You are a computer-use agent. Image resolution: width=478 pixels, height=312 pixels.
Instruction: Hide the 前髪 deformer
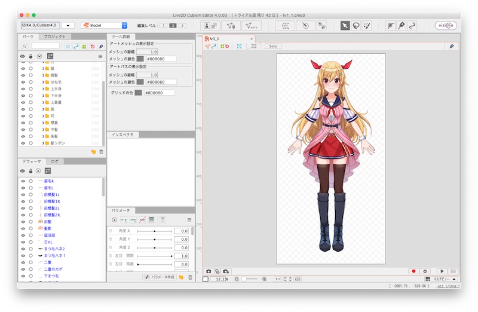point(23,222)
